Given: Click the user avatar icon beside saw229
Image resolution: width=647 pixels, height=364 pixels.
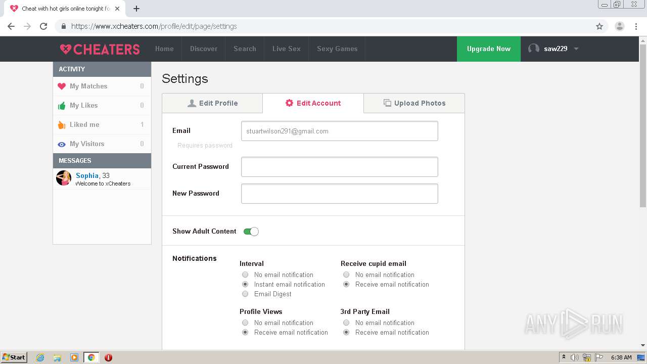Looking at the screenshot, I should pyautogui.click(x=533, y=49).
